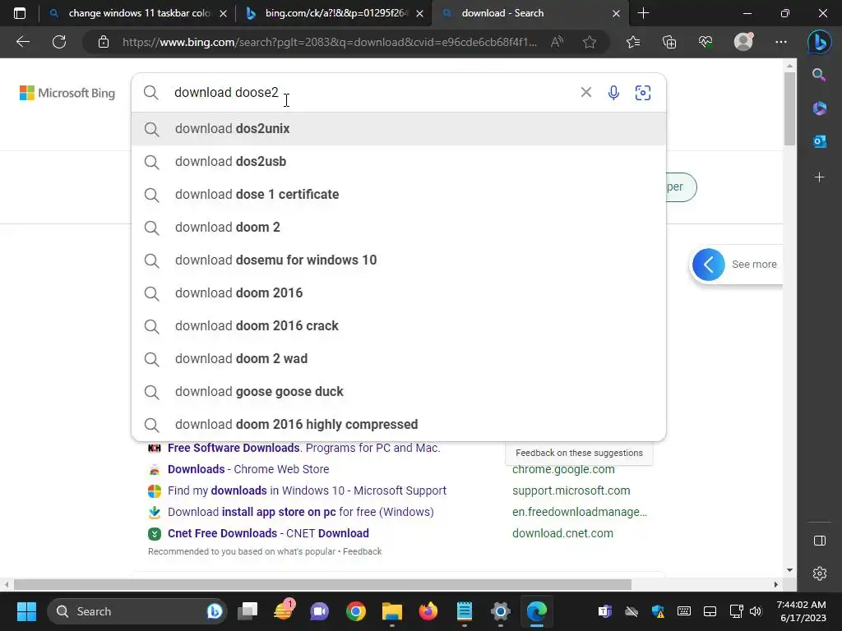Screen dimensions: 842x631
Task: Add this page to favorites star
Action: 590,42
